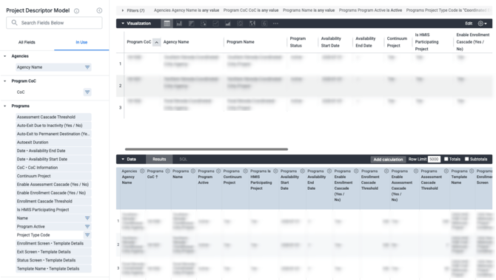The image size is (496, 280).
Task: Open the SQL tab
Action: point(183,159)
